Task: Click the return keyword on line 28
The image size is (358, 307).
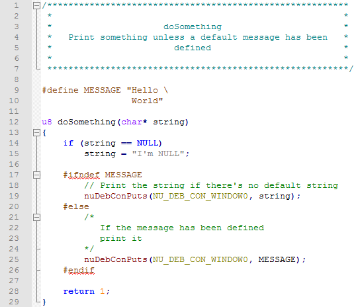Action: point(79,291)
